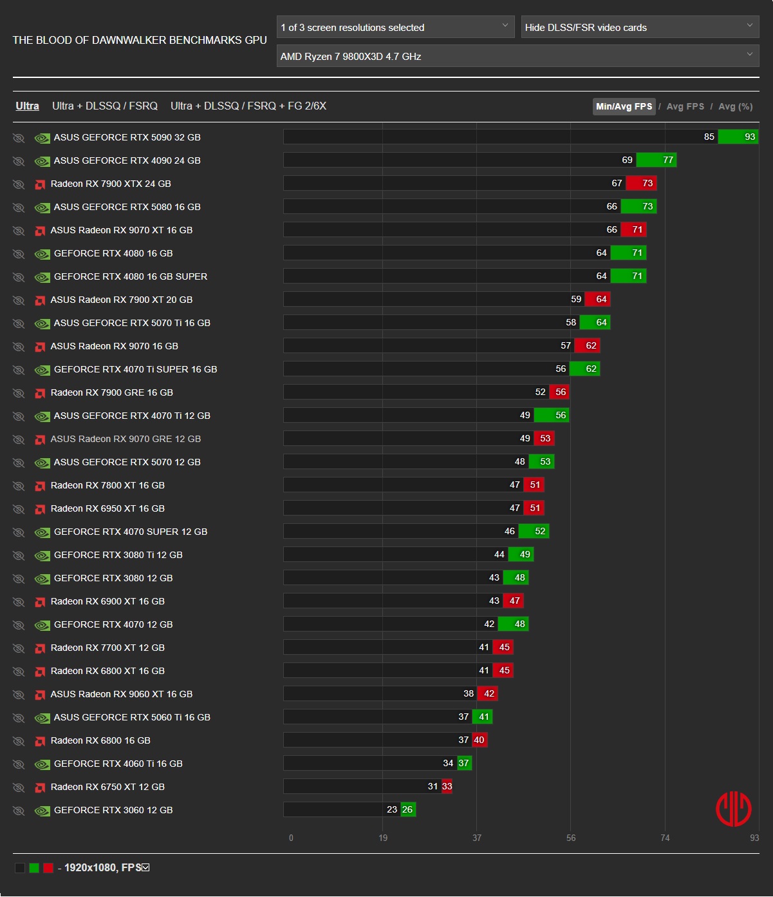The width and height of the screenshot is (773, 897).
Task: Click AMD logo beside ASUS Radeon RX 9070 GRE 12 GB
Action: click(40, 439)
